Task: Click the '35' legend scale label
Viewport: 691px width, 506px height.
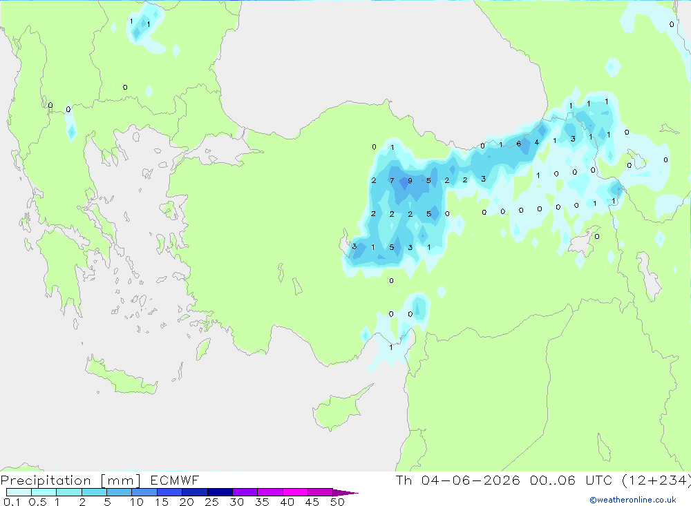Action: [262, 502]
